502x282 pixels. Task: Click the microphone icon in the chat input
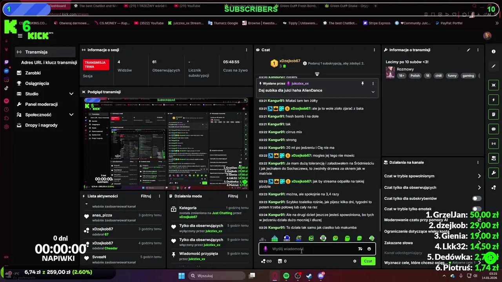tap(266, 249)
